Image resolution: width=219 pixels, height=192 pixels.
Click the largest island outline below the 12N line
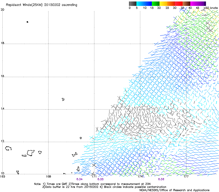click(30, 153)
